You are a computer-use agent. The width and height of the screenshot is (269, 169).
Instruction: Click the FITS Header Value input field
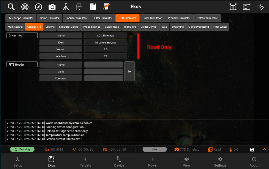tap(104, 71)
